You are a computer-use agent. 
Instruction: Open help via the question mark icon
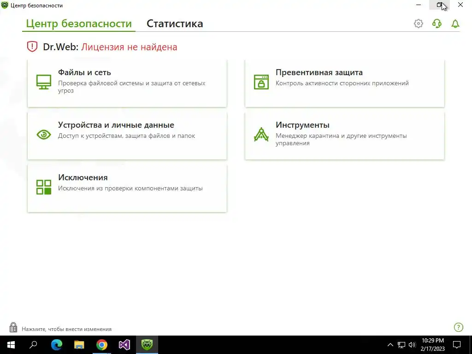tap(458, 327)
